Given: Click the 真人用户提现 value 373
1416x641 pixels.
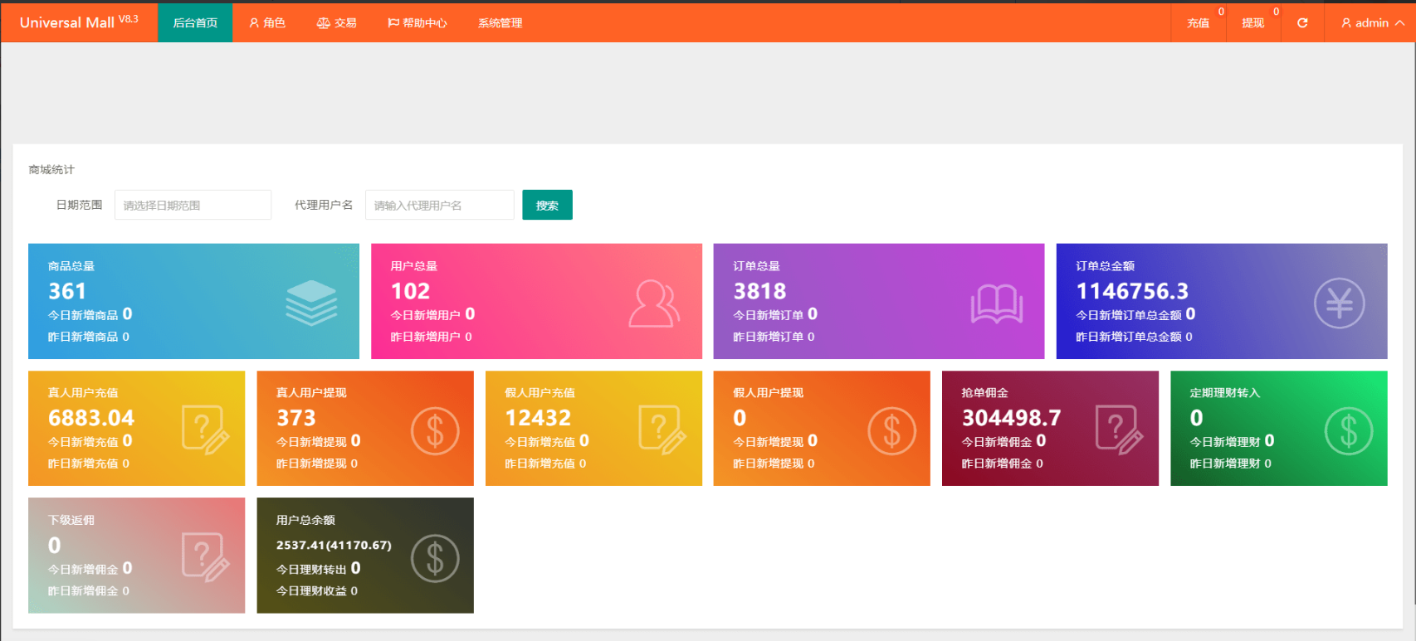Looking at the screenshot, I should (x=296, y=418).
